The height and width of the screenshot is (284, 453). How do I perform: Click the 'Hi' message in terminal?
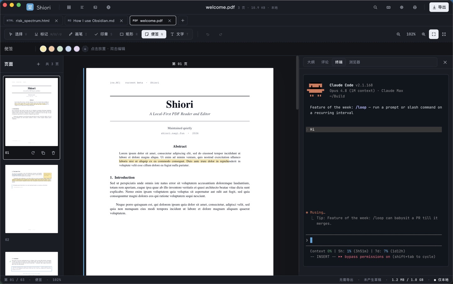(x=374, y=129)
